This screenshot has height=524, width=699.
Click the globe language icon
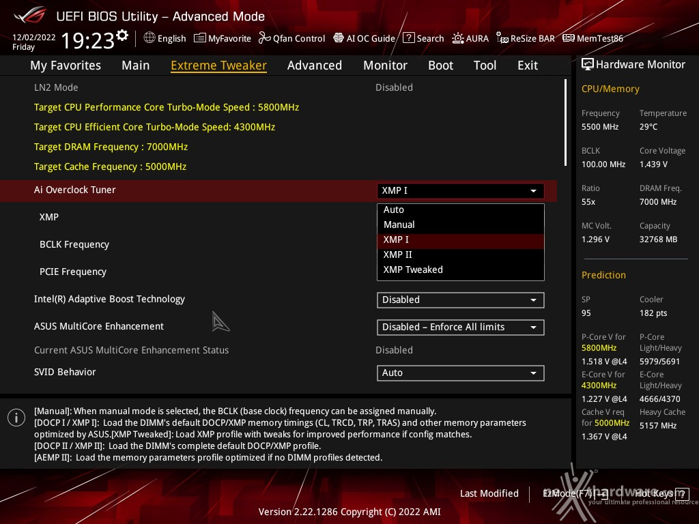(x=149, y=38)
